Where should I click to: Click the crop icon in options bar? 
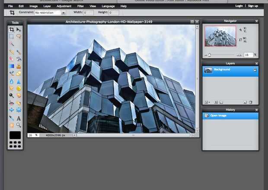(12, 13)
